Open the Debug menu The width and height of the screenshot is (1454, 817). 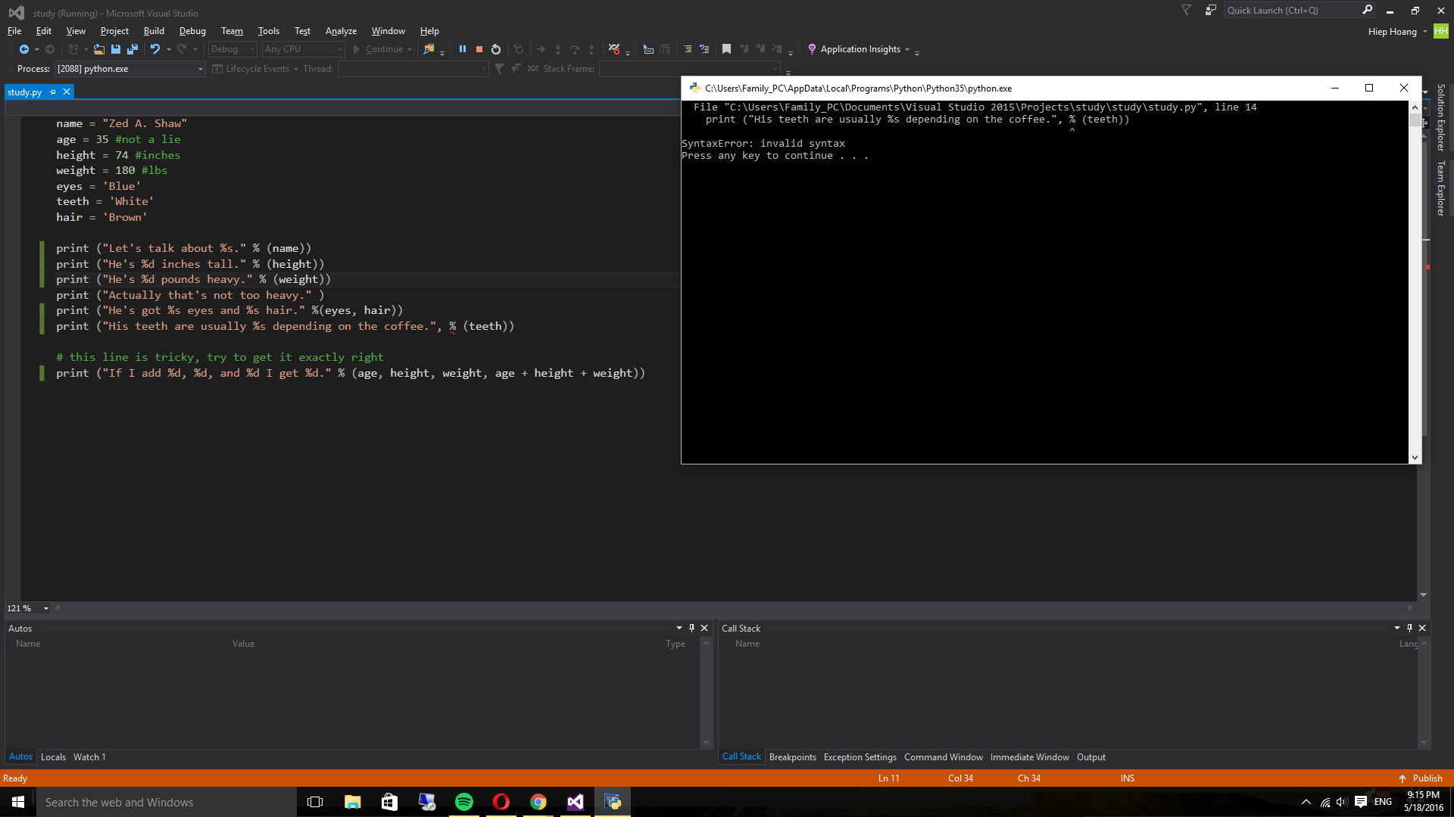pyautogui.click(x=192, y=31)
